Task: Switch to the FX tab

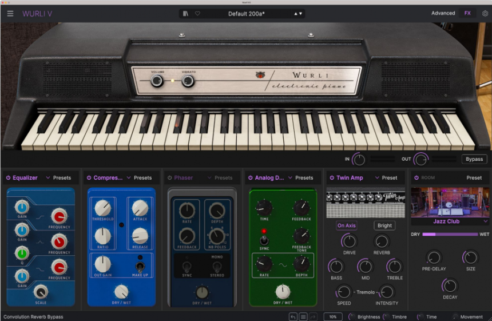Action: tap(467, 13)
